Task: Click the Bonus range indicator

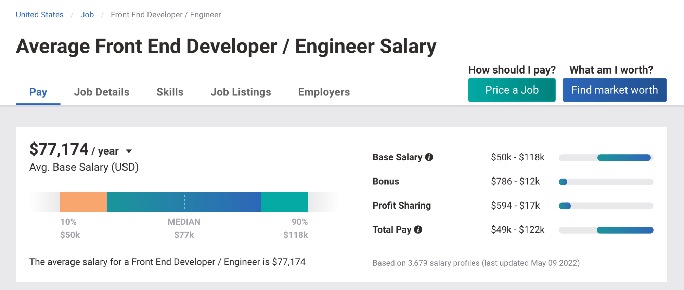Action: tap(563, 182)
